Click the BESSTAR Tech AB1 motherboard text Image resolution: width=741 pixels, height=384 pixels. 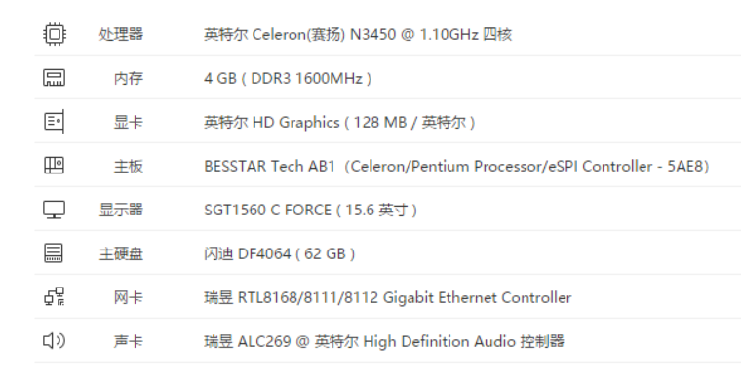click(456, 167)
